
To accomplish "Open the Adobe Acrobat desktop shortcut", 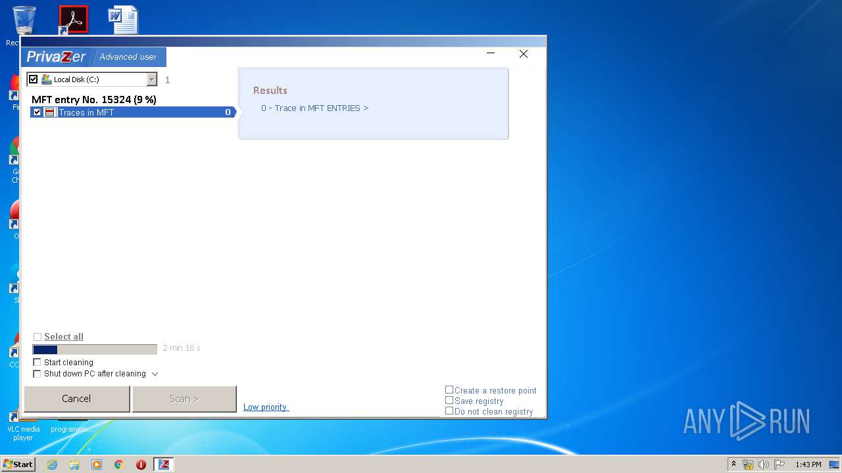I will (x=73, y=20).
